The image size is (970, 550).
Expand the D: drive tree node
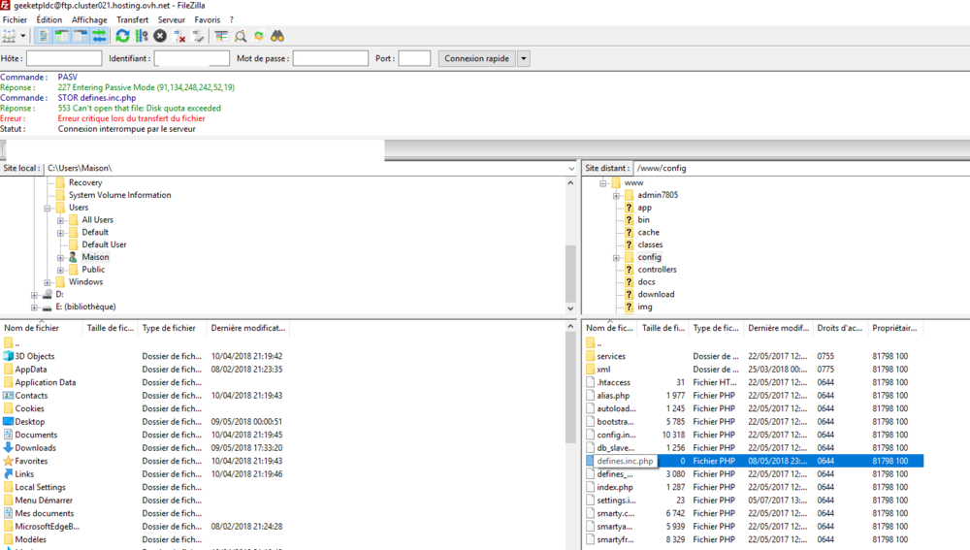(34, 294)
